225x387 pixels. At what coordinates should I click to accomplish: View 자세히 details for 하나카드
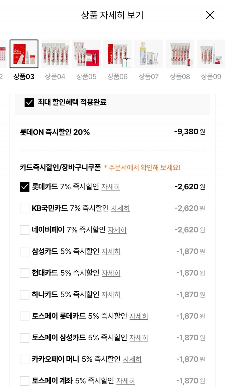pos(111,295)
